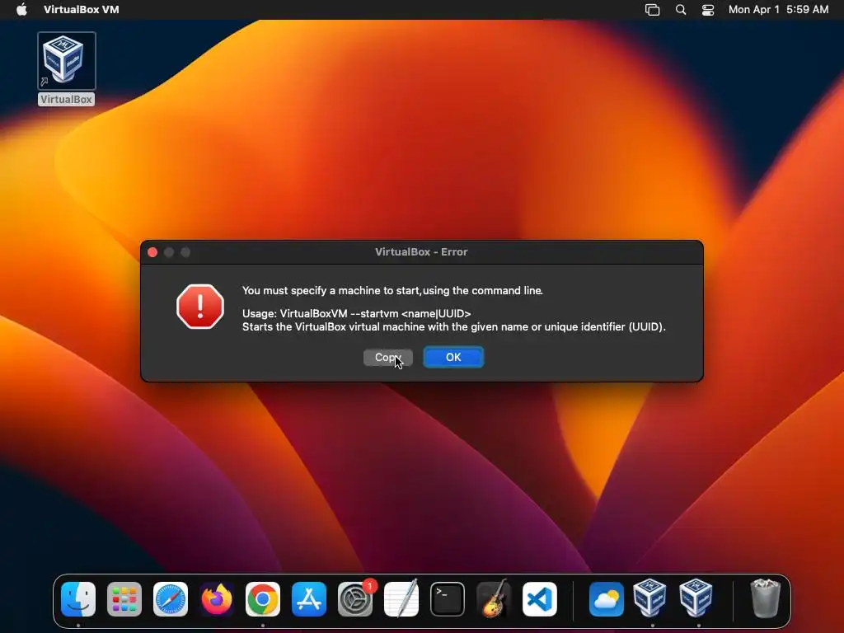
Task: Open TextEdit from the Dock
Action: click(401, 598)
